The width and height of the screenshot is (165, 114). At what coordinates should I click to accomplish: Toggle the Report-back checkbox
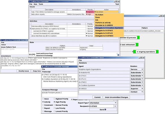click(72, 99)
